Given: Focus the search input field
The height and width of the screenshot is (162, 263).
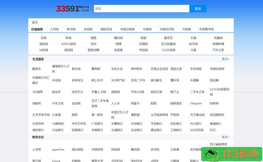Looking at the screenshot, I should pyautogui.click(x=142, y=8).
